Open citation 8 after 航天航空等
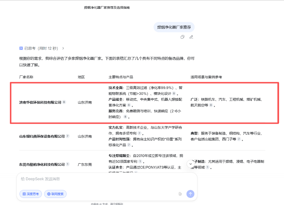Viewport: 284px width, 205px height. coord(211,105)
